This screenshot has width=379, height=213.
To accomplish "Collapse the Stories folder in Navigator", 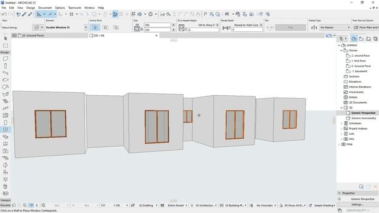I will tap(342, 50).
